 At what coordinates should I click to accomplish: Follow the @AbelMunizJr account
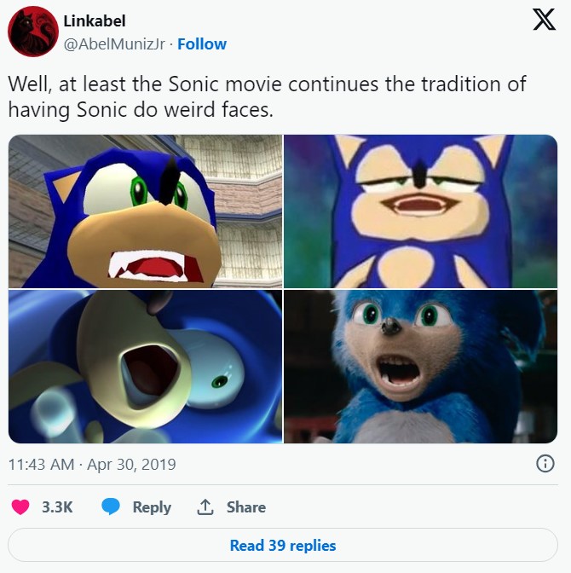(x=202, y=43)
